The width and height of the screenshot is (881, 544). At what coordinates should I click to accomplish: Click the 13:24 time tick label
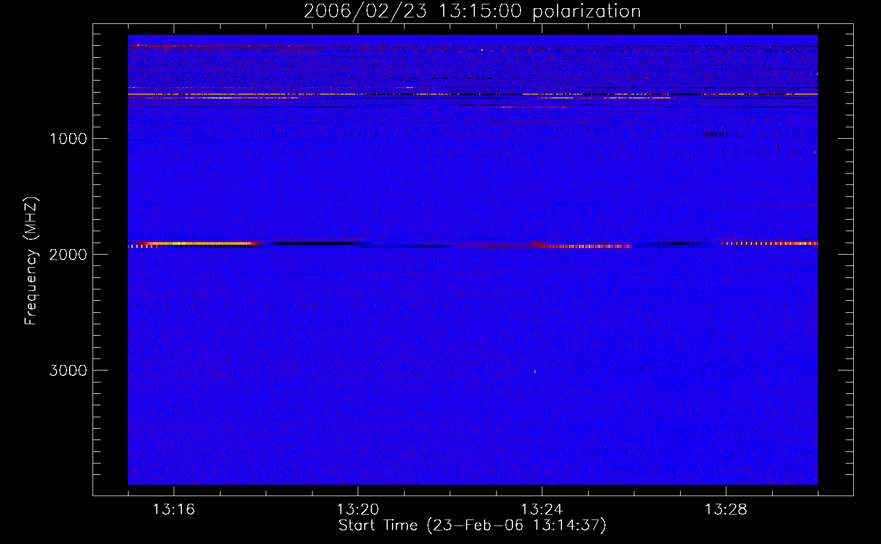pos(542,510)
